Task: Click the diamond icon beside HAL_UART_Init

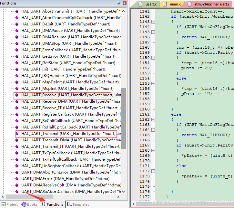Action: [x=17, y=69]
